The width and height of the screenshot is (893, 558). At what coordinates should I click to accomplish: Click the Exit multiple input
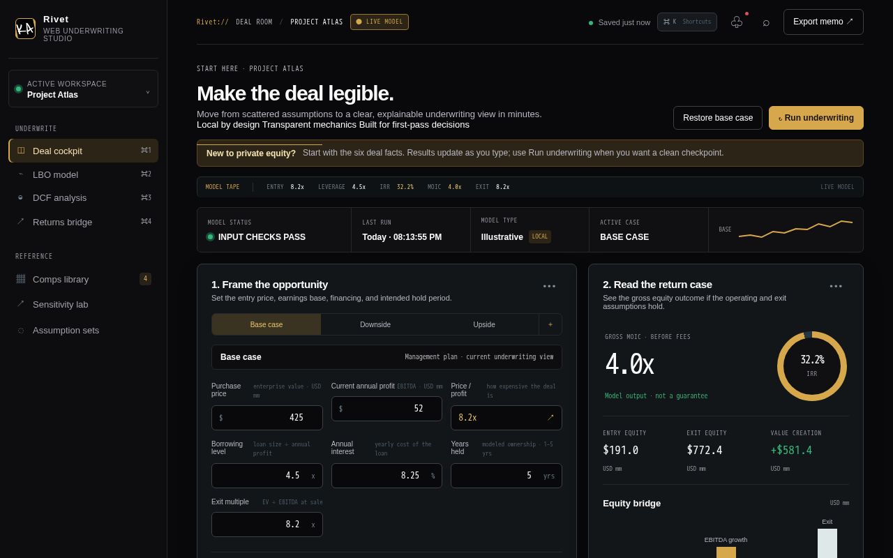coord(267,525)
